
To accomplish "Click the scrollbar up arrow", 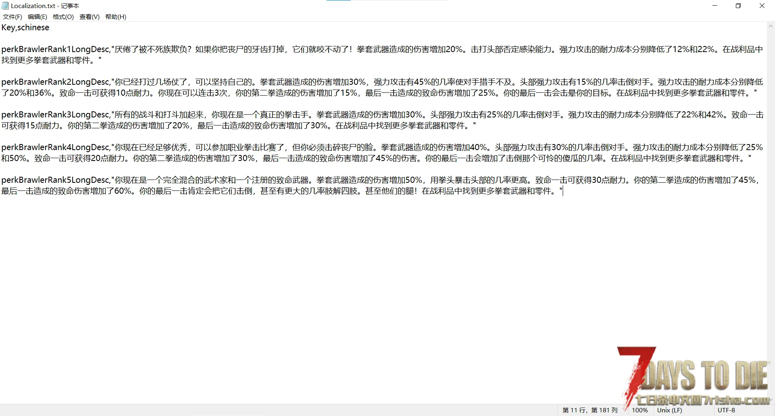I will point(771,26).
